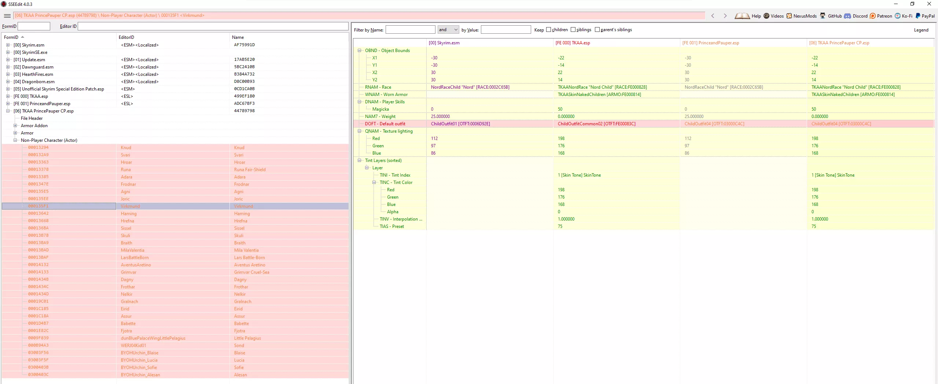Select [FE 001] PrinceandPauper.esp column header
This screenshot has width=938, height=384.
[743, 43]
